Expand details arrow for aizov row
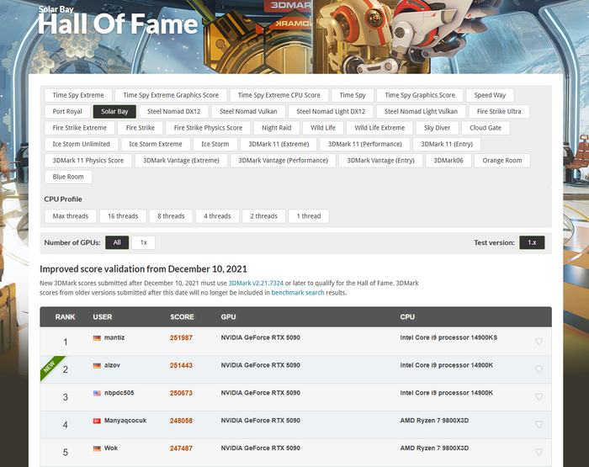The height and width of the screenshot is (467, 589). [x=539, y=369]
